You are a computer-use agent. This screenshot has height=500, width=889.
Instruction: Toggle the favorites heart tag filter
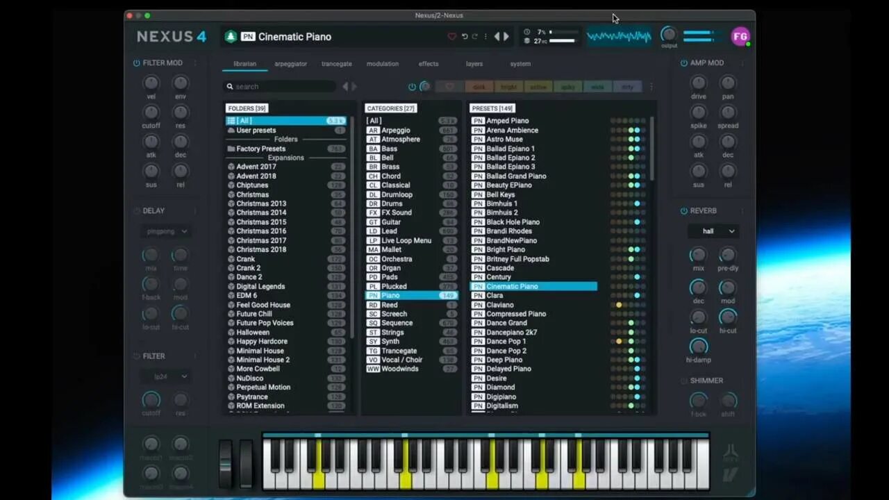click(449, 87)
